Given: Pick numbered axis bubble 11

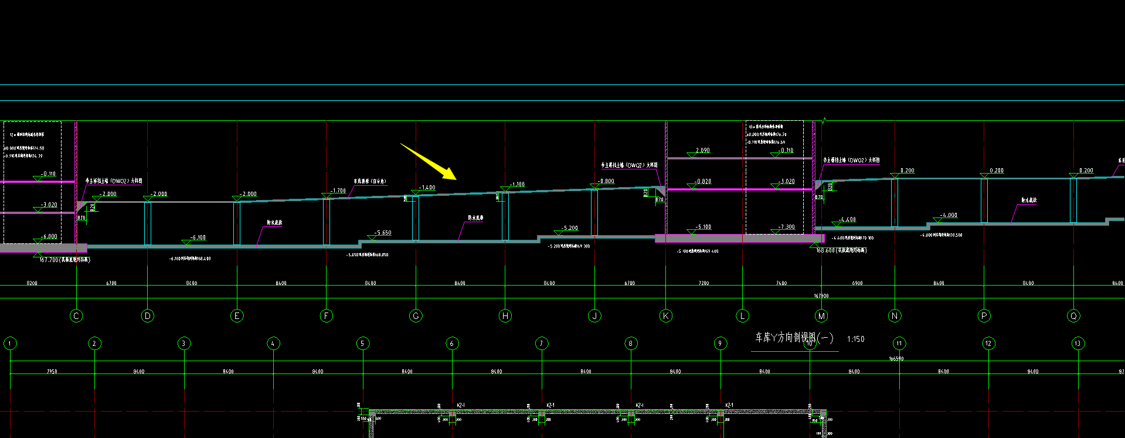Looking at the screenshot, I should pyautogui.click(x=899, y=344).
